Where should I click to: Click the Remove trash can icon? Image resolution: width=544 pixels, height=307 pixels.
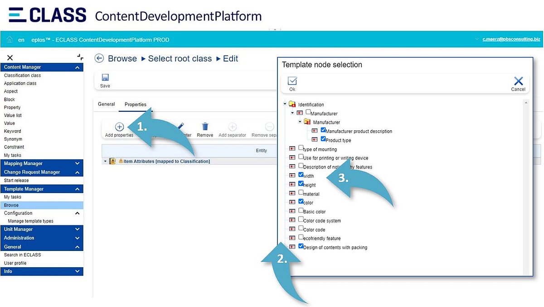(205, 127)
